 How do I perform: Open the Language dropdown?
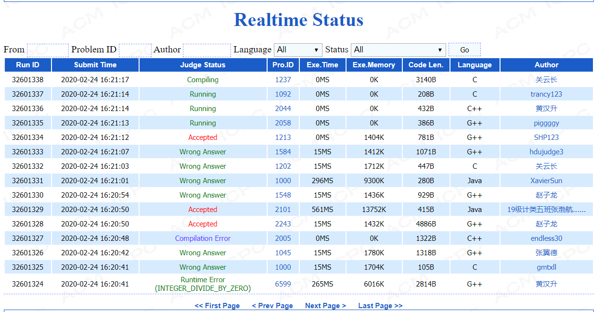click(298, 50)
